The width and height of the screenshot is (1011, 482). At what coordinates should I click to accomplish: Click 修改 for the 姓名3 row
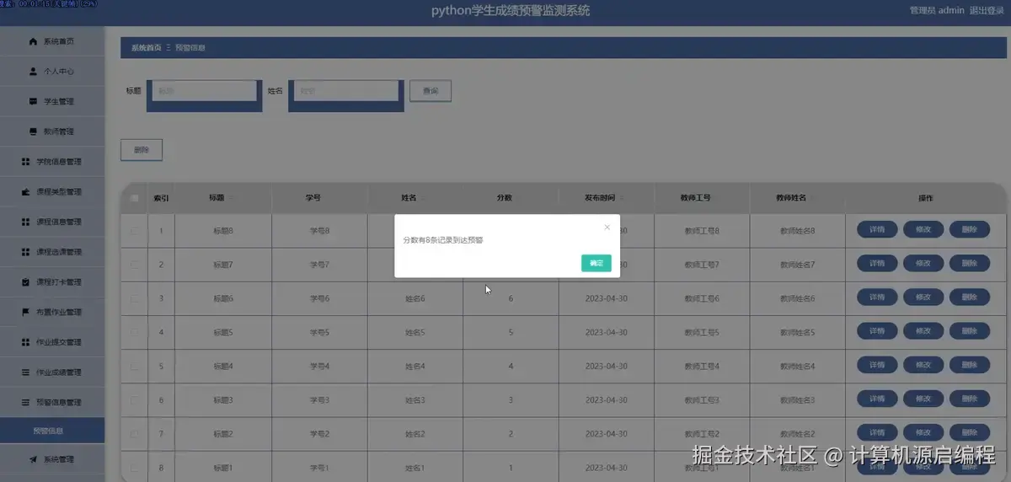923,399
